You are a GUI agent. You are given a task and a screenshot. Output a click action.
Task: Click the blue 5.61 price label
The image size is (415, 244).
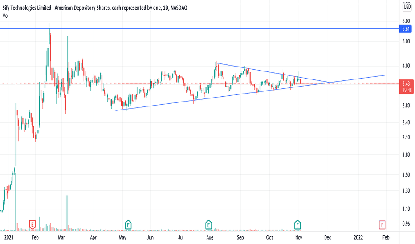pos(406,29)
